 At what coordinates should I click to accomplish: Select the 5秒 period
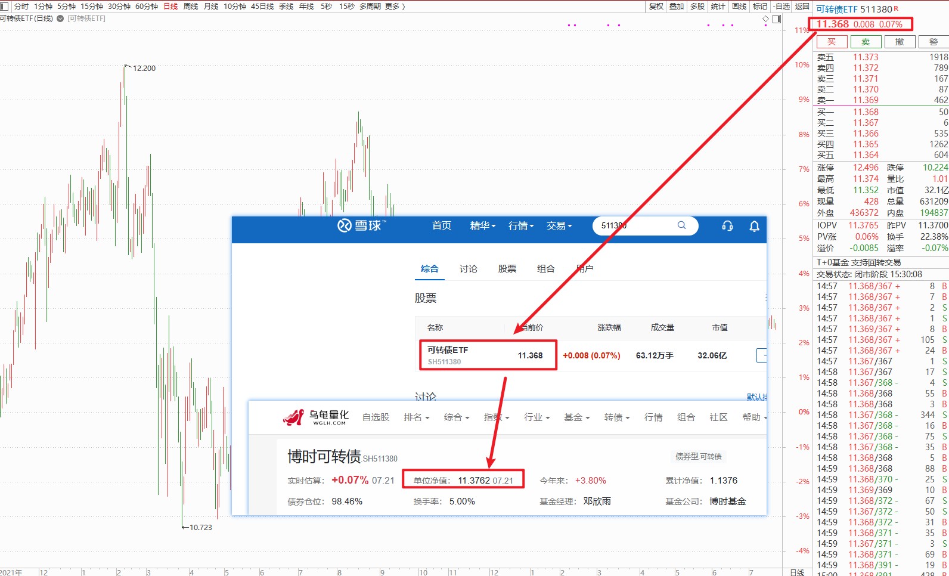pyautogui.click(x=326, y=6)
